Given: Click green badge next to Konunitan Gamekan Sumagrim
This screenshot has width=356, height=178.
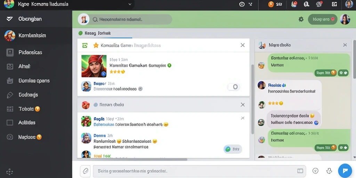Looking at the screenshot, I should pos(169,65).
